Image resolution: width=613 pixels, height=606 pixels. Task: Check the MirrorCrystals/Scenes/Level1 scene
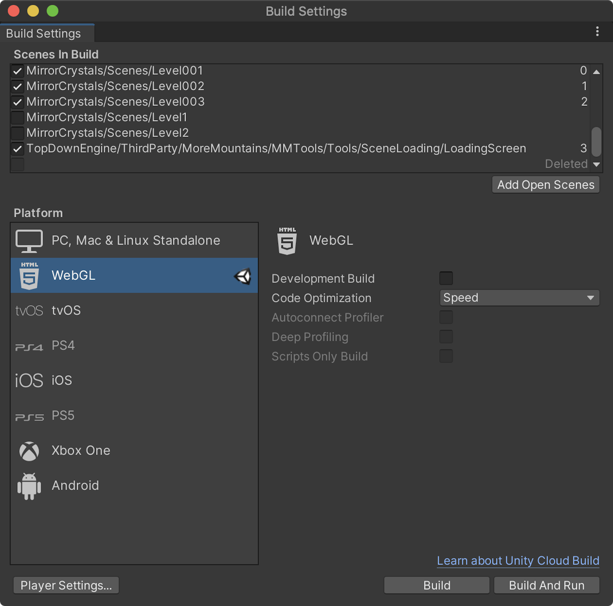point(18,117)
